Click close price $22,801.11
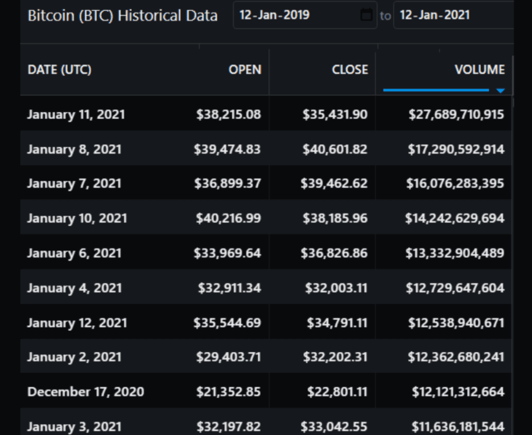Screen dimensions: 532x435 [337, 392]
